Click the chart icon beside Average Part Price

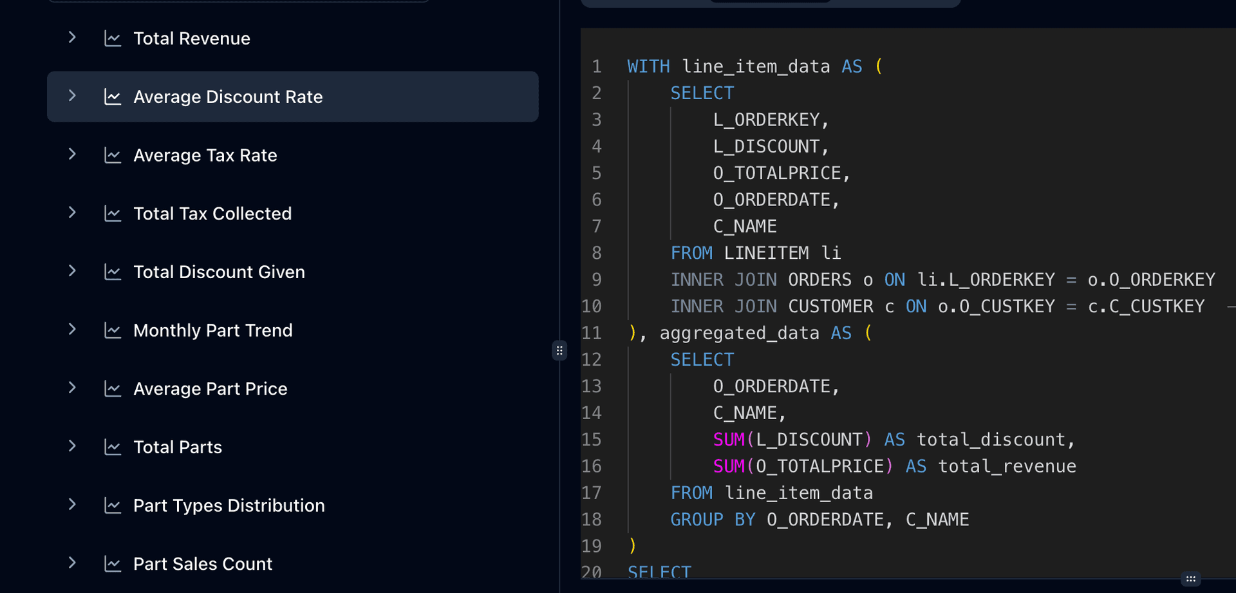click(x=113, y=389)
